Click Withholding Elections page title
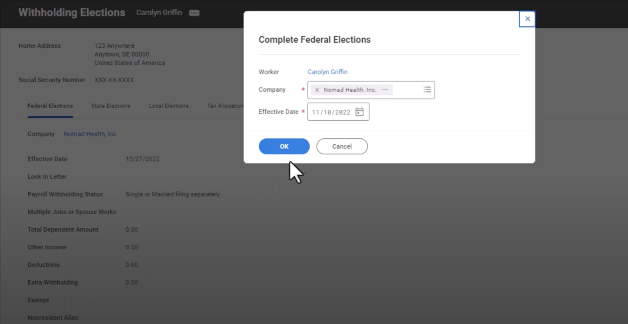Screen dimensions: 628x324 click(72, 13)
